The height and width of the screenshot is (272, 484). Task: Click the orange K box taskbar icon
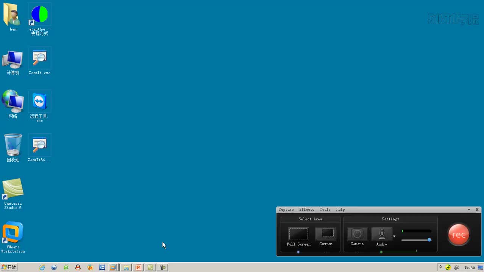click(90, 267)
